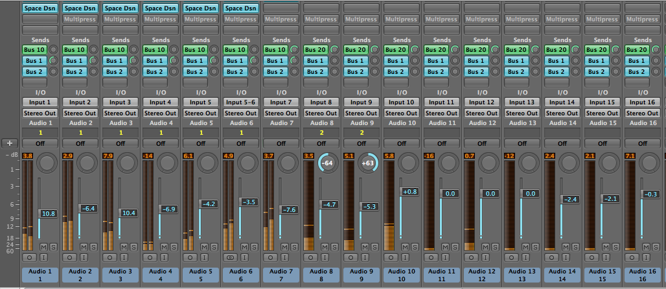This screenshot has height=289, width=666.
Task: Enable input monitoring on Audio 13
Action: (x=525, y=257)
